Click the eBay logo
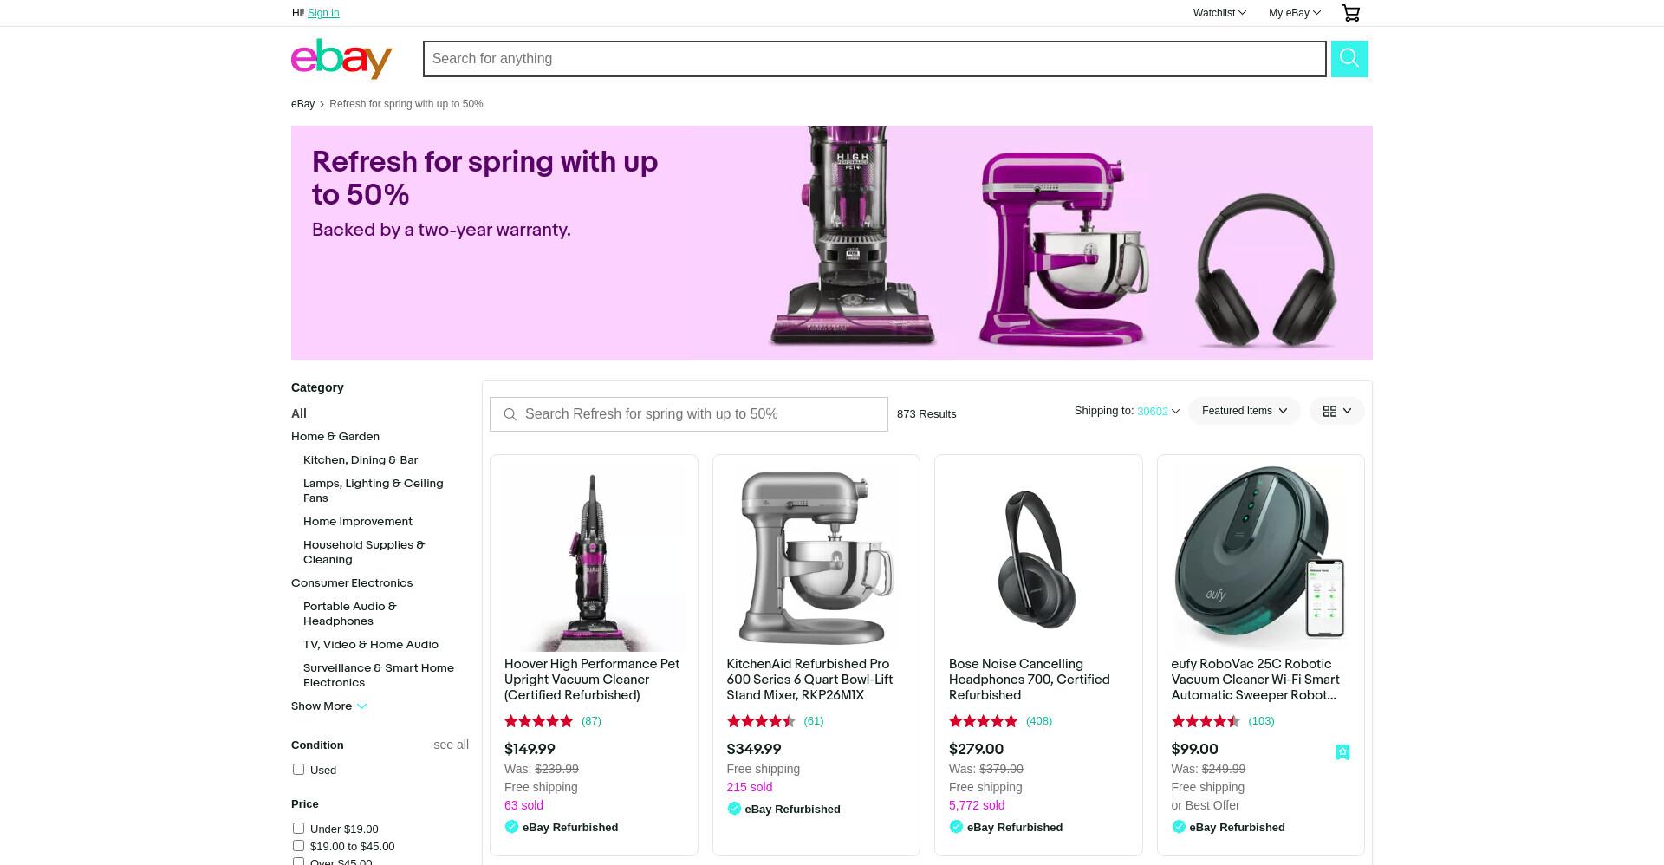1664x865 pixels. (x=341, y=59)
